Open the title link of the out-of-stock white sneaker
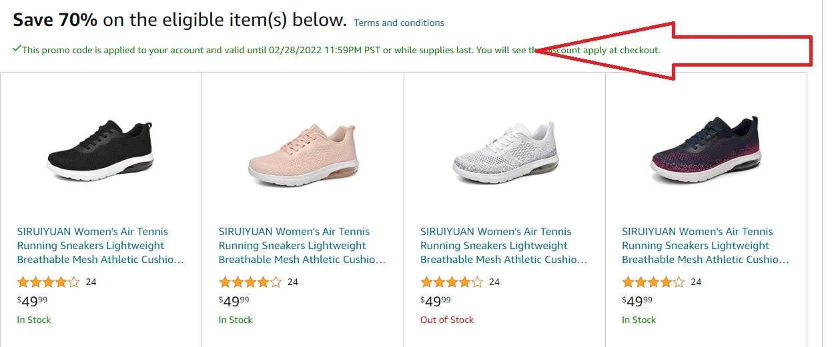The width and height of the screenshot is (838, 347). (x=503, y=246)
